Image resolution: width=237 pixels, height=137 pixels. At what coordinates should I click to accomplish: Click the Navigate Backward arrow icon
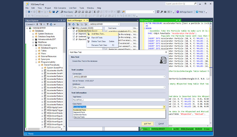click(29, 12)
